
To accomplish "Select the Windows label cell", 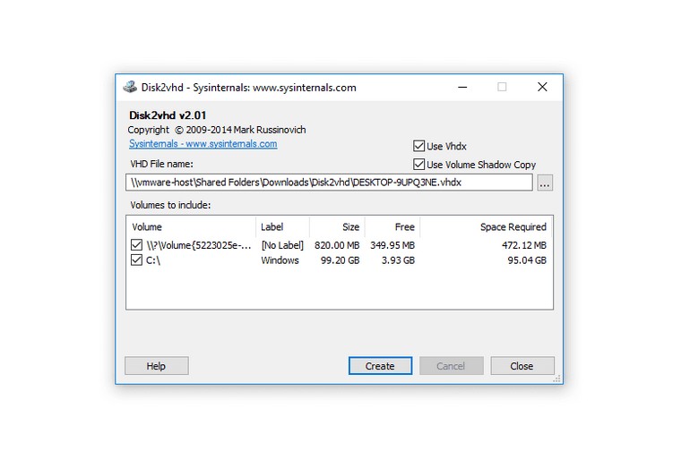I will tap(280, 260).
